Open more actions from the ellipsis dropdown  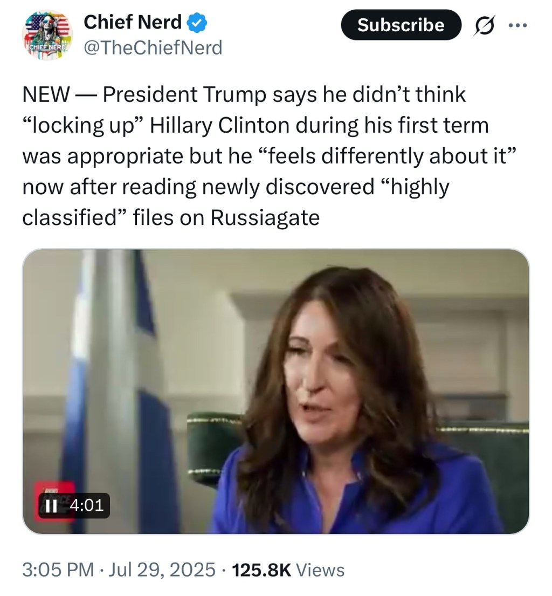tap(519, 25)
